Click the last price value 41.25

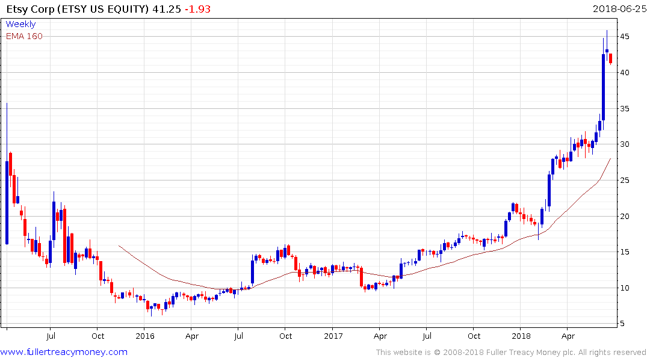(167, 9)
